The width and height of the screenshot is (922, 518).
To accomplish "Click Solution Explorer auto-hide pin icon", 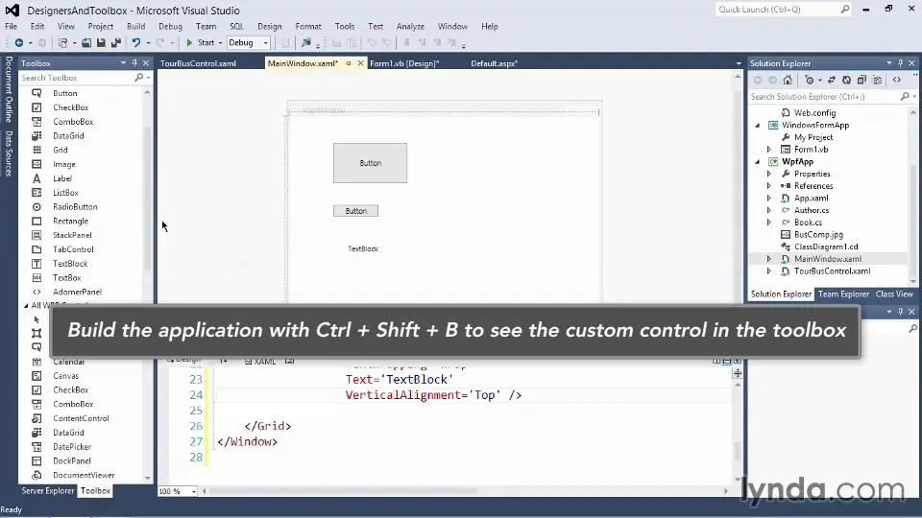I will (900, 63).
